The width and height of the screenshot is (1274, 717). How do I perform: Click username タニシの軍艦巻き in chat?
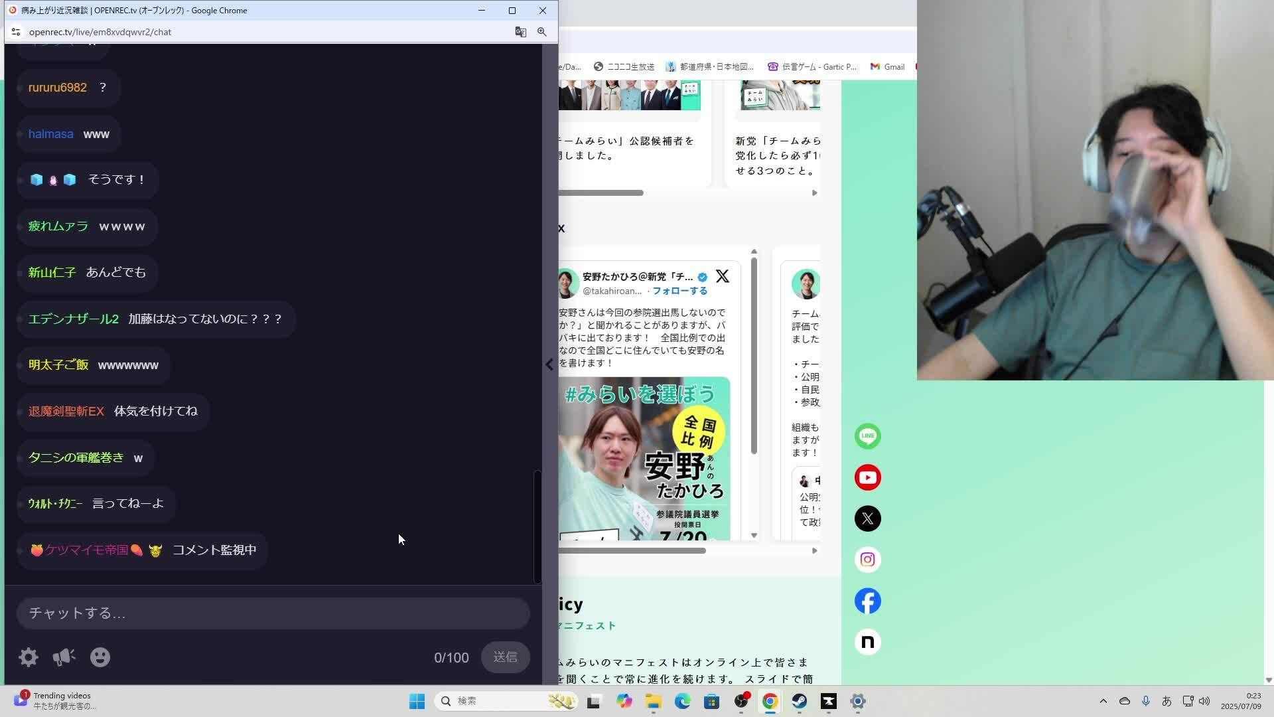76,457
